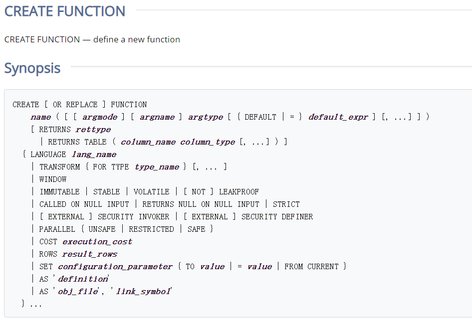Click the WINDOW keyword in the code block
The height and width of the screenshot is (325, 472).
click(53, 179)
